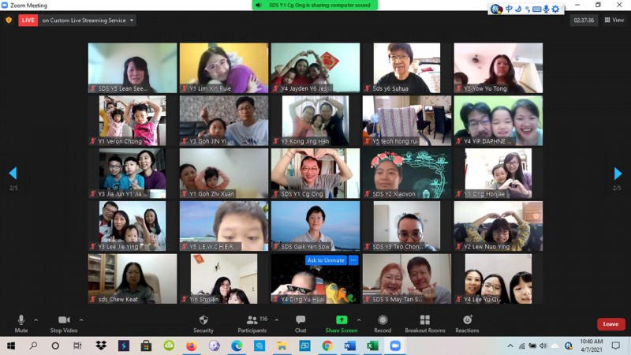Mute the microphone
The width and height of the screenshot is (631, 355).
(21, 323)
